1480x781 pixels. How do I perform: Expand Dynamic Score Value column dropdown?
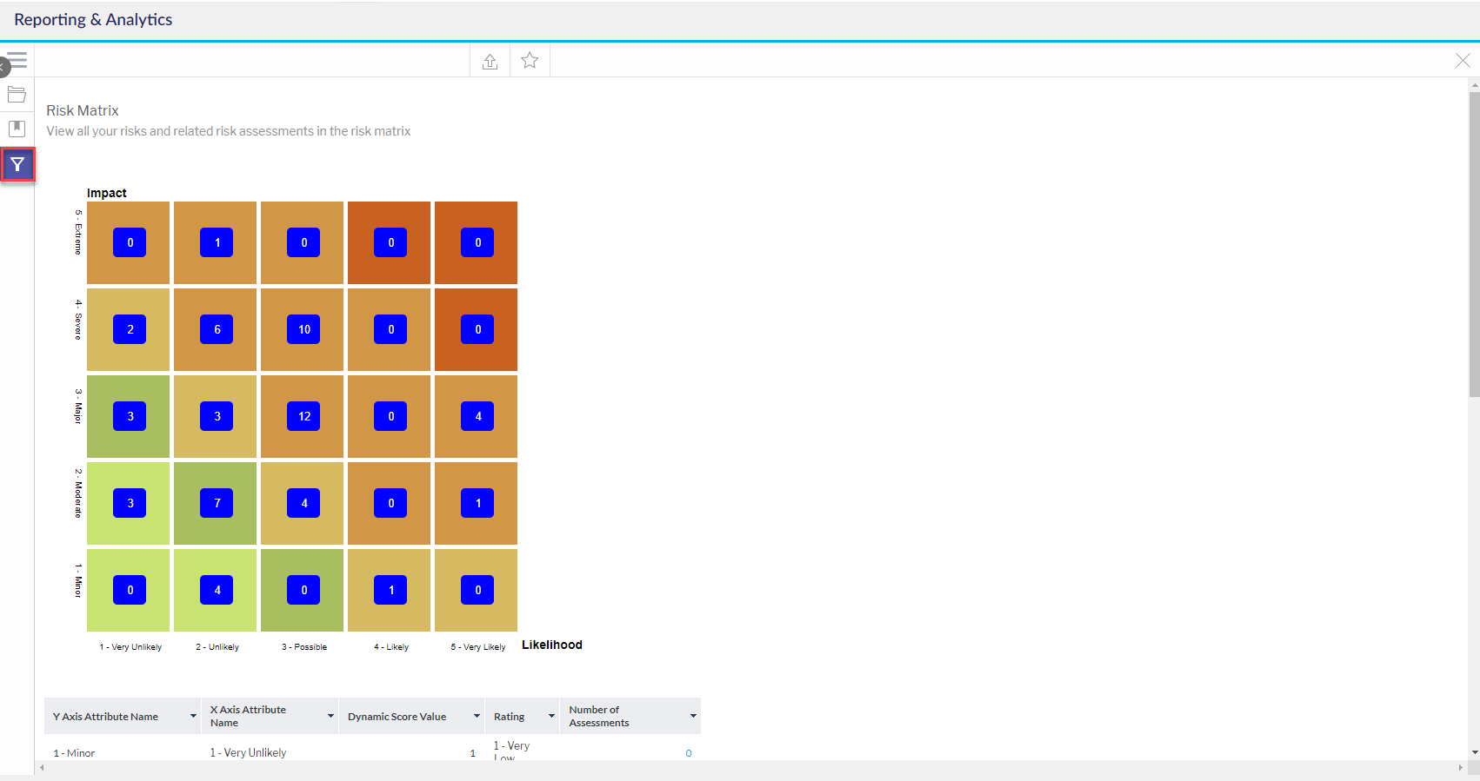(477, 717)
